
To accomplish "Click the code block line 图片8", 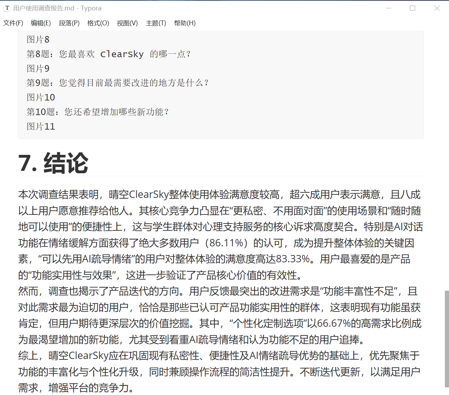I will click(38, 39).
